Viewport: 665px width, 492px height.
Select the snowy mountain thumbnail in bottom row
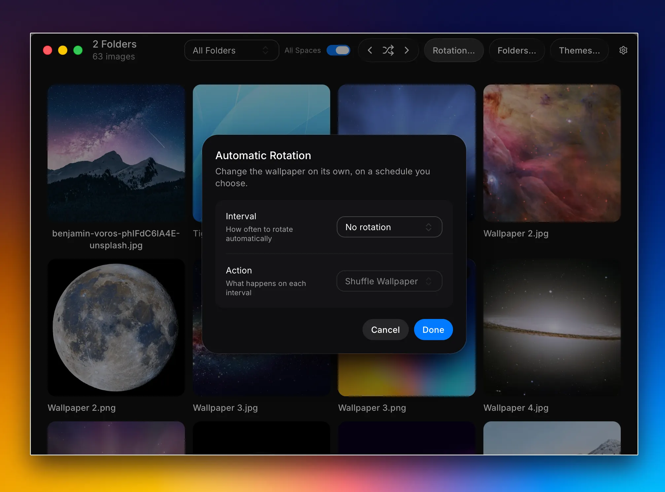552,438
